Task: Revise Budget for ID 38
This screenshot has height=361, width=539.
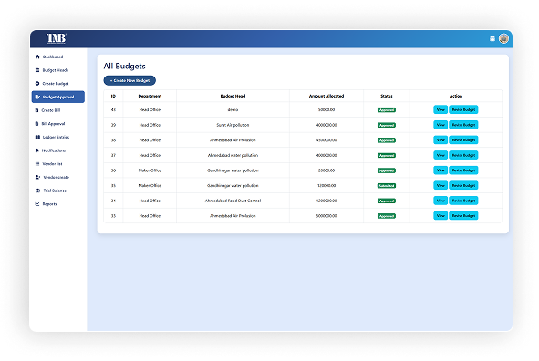Action: [463, 140]
